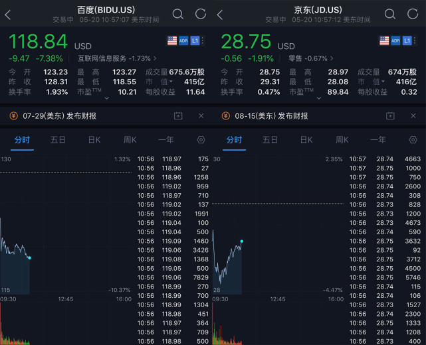Open the 市值 dropdown on JD
426x345 pixels.
(372, 82)
